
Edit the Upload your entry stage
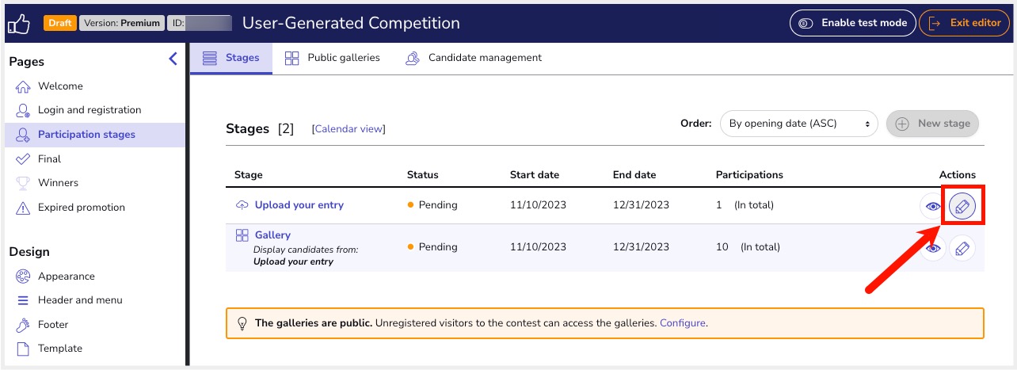(x=962, y=207)
